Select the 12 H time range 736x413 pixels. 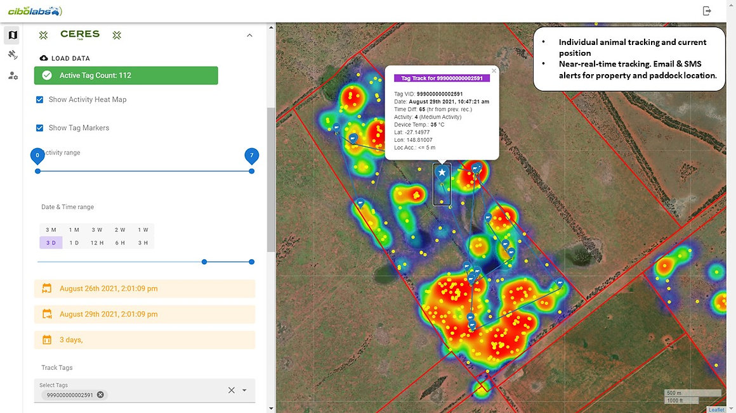(97, 243)
